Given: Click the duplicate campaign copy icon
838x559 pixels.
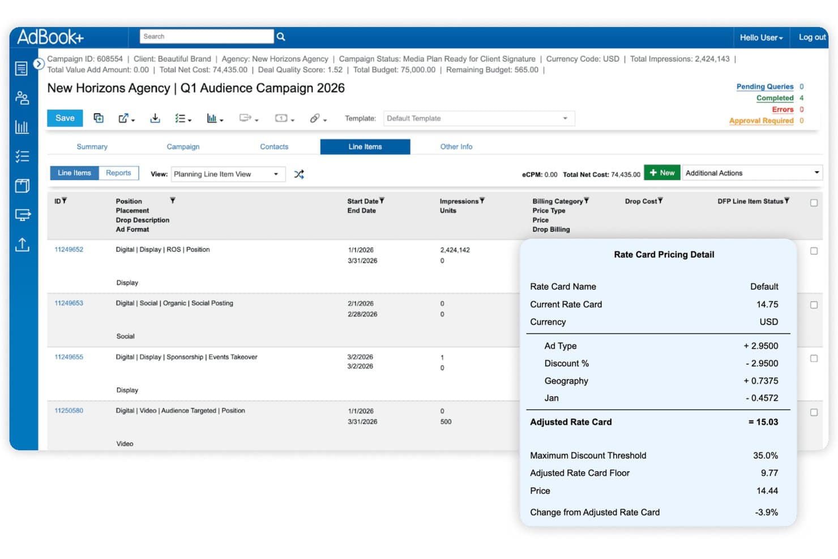Looking at the screenshot, I should [x=99, y=118].
